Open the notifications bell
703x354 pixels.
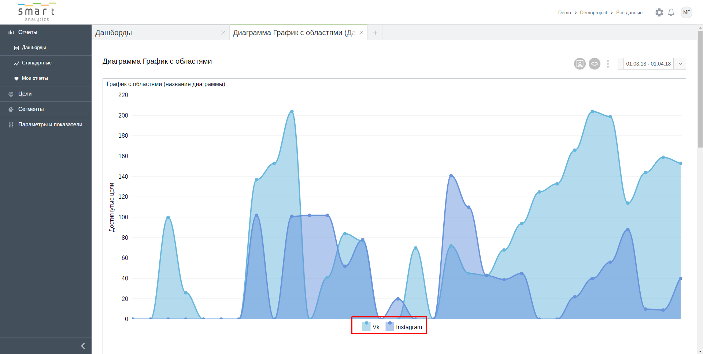[x=671, y=12]
